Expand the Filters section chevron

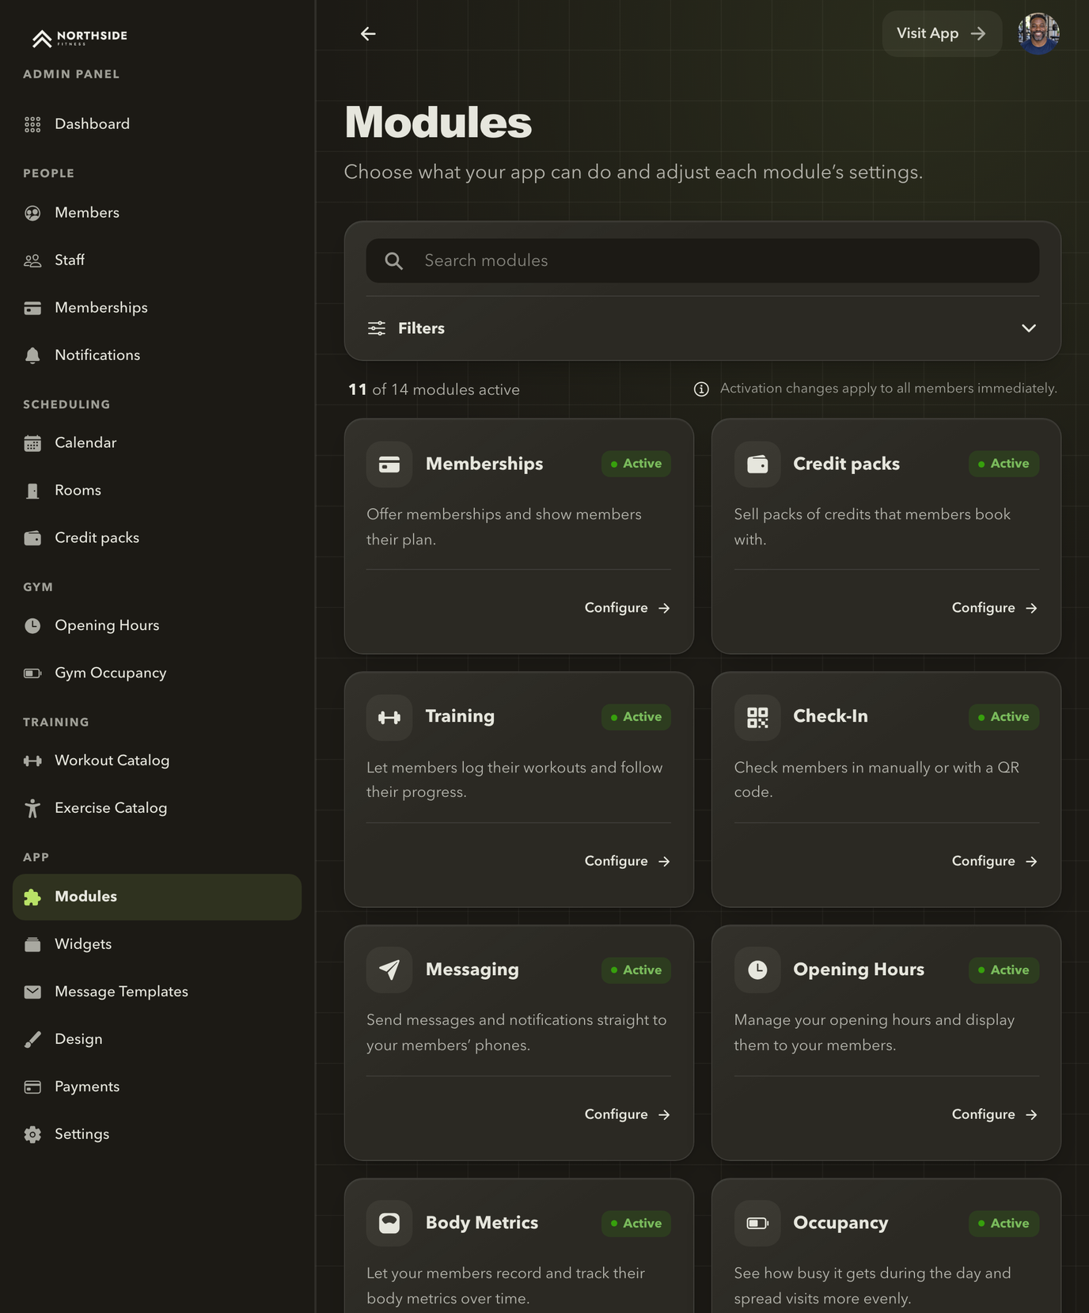tap(1028, 328)
